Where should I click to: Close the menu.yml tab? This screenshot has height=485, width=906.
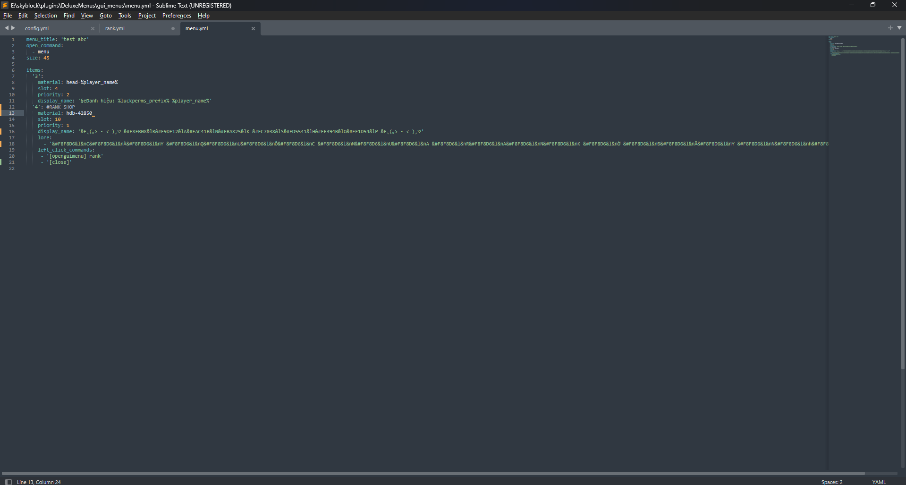pyautogui.click(x=253, y=29)
